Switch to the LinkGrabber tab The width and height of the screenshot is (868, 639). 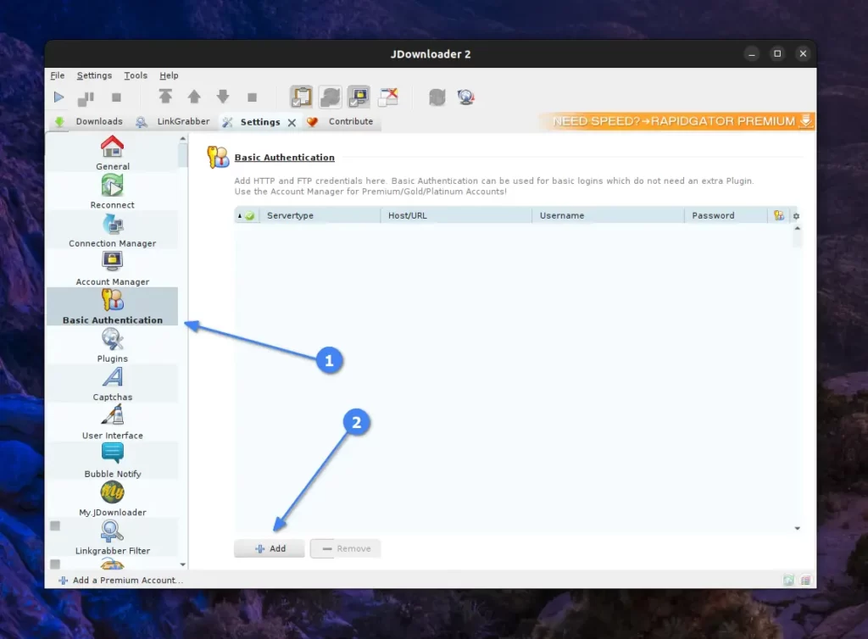[174, 122]
